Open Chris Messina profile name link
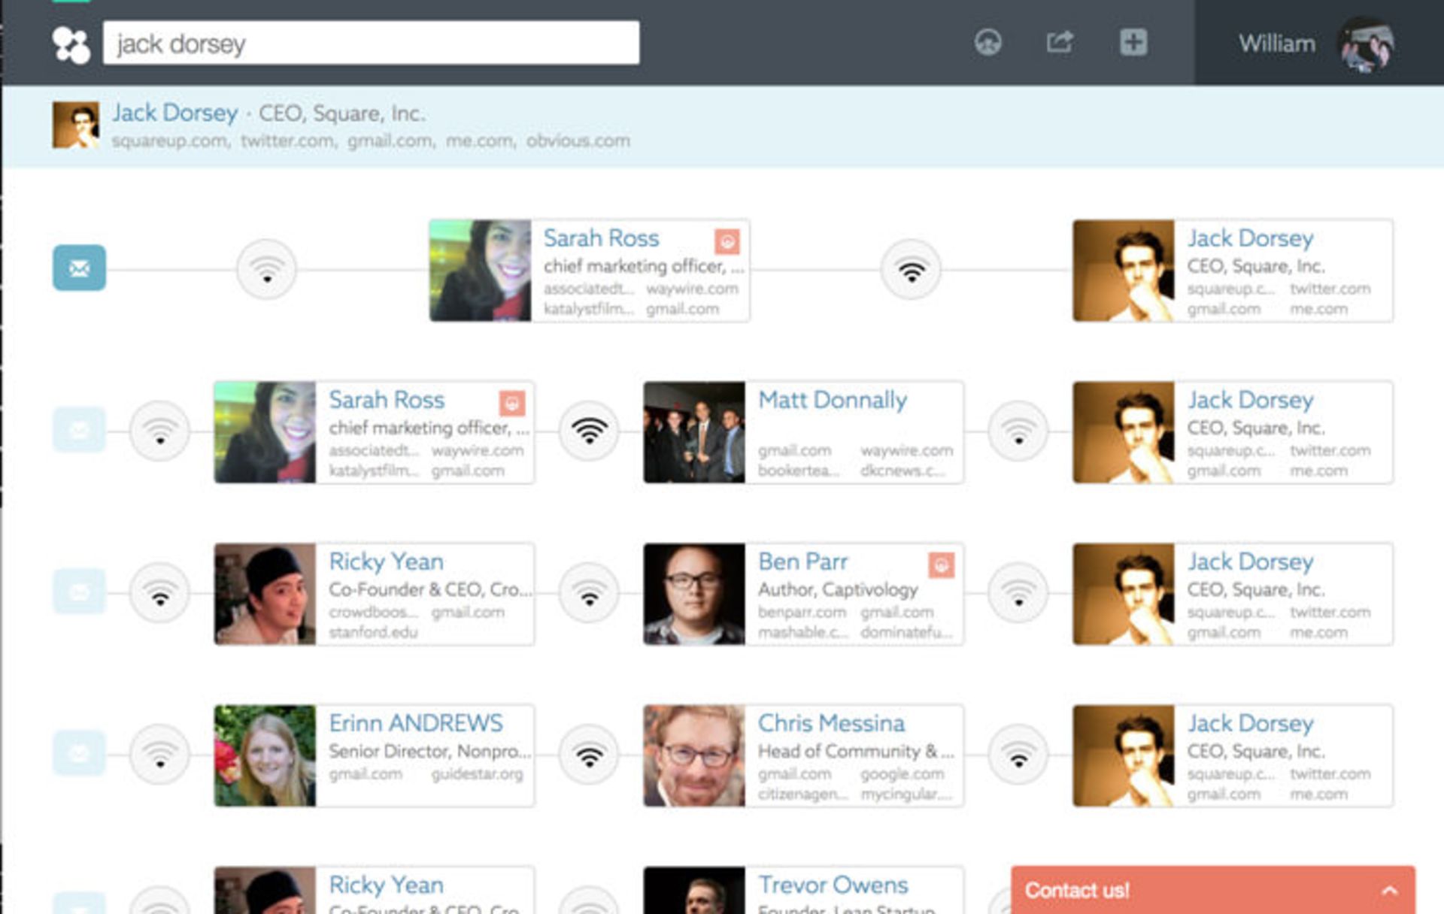The image size is (1444, 914). pyautogui.click(x=830, y=723)
